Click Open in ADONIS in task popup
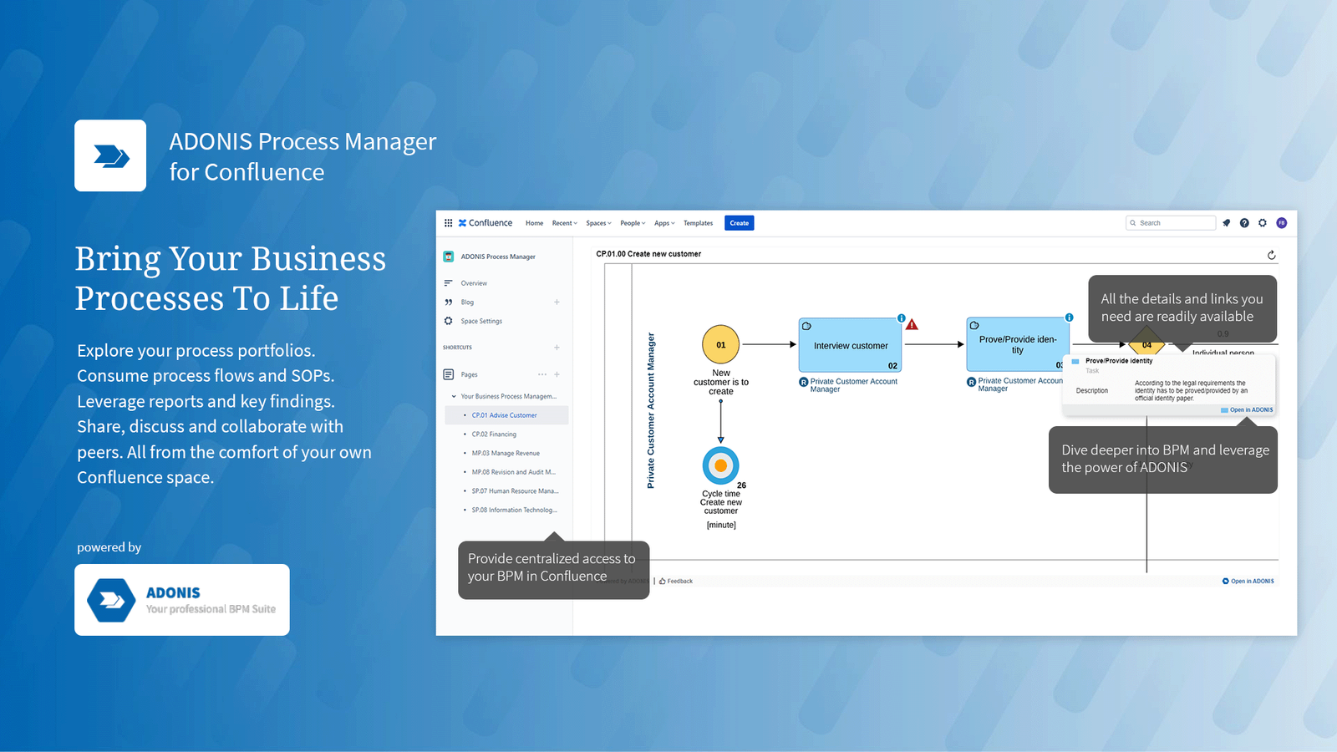The image size is (1337, 752). pyautogui.click(x=1247, y=410)
